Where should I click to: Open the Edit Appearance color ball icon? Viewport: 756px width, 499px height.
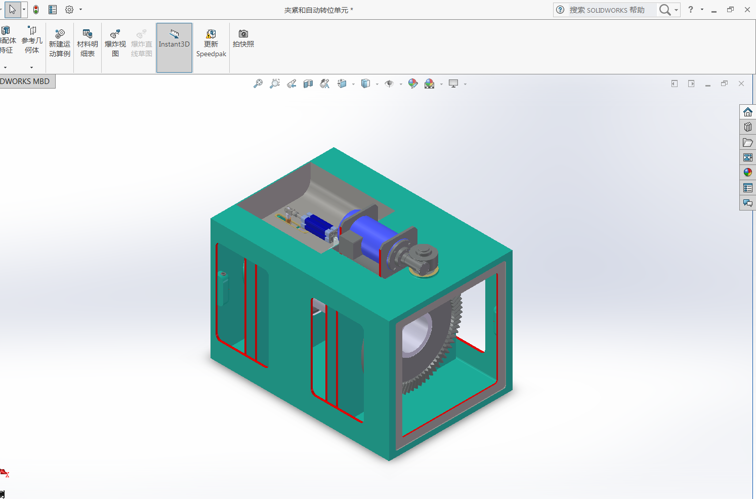coord(413,84)
